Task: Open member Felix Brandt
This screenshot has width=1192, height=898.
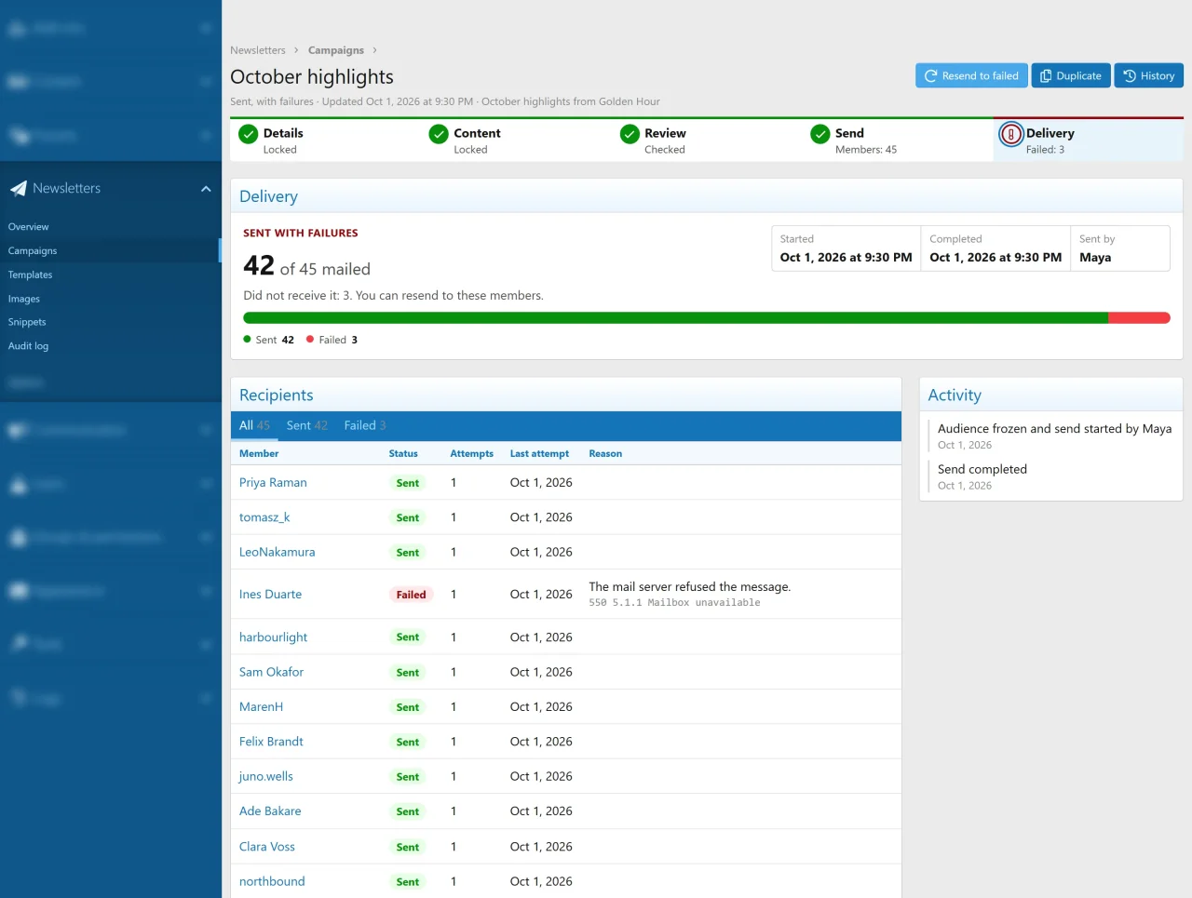Action: 271,742
